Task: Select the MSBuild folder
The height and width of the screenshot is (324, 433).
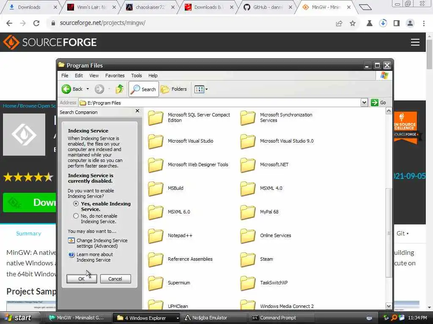Action: pyautogui.click(x=166, y=189)
